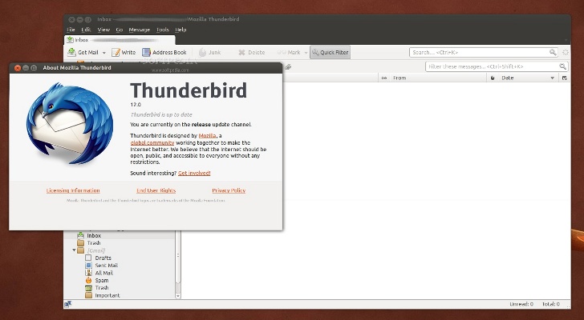
Task: Click 'Thunderbird is up to date' text
Action: pyautogui.click(x=161, y=114)
